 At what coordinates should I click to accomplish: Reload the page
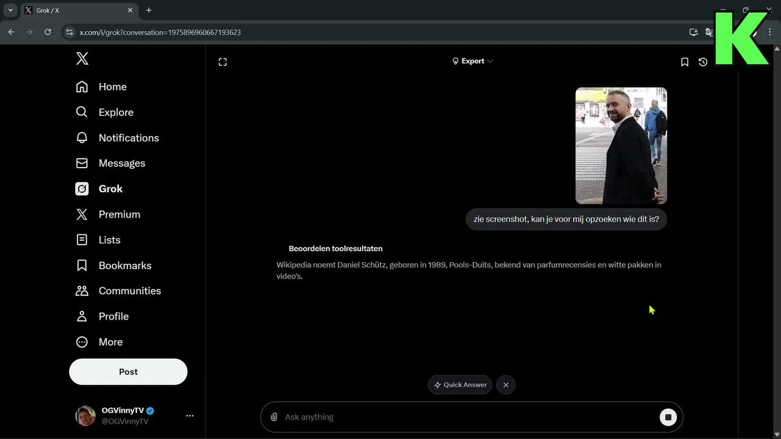pyautogui.click(x=48, y=32)
